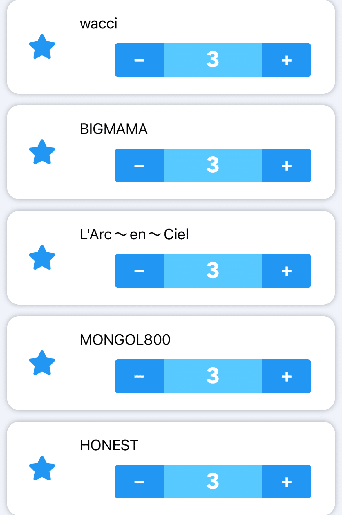Click the HONEST artist name

point(109,445)
